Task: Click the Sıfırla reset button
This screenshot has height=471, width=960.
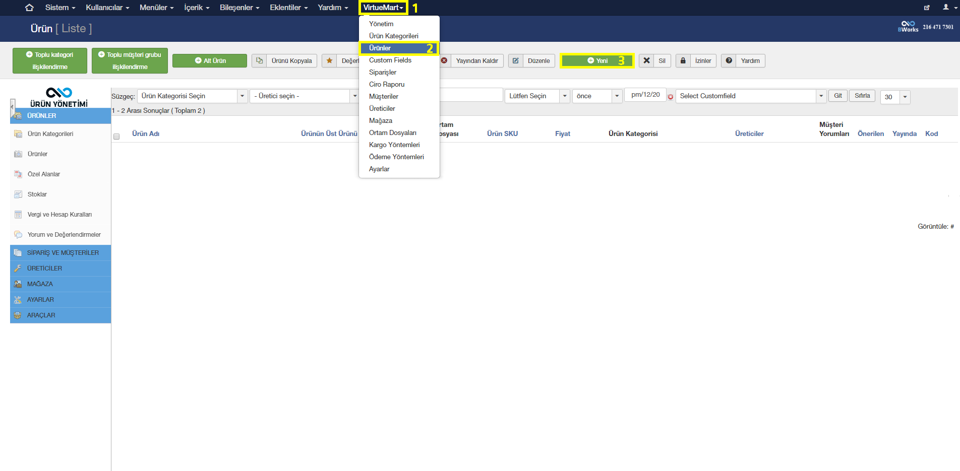Action: coord(862,96)
